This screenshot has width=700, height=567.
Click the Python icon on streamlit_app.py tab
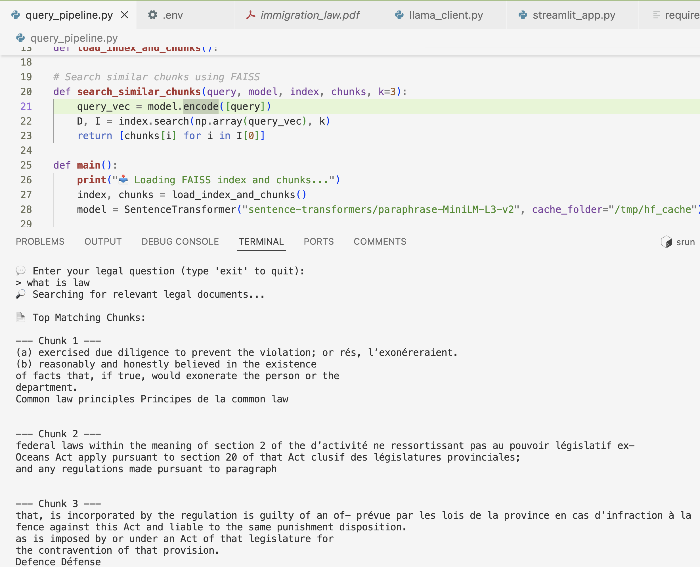[523, 15]
